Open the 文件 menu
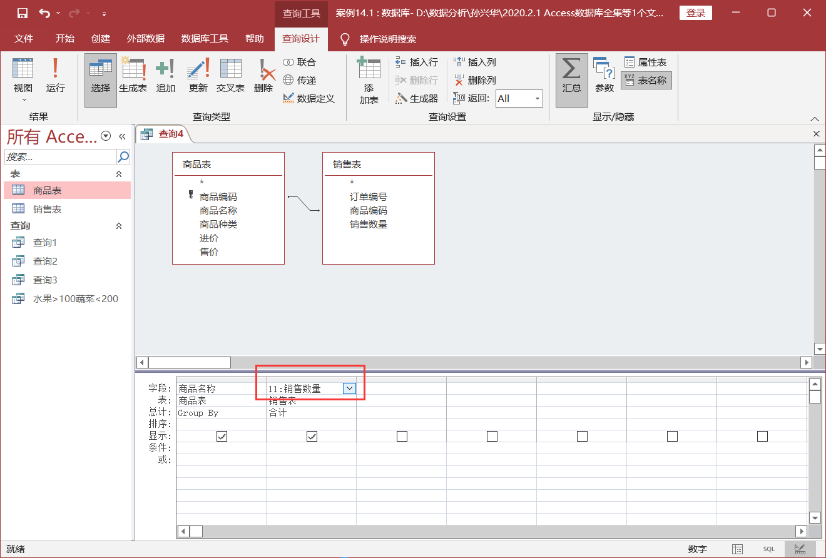The width and height of the screenshot is (826, 558). tap(24, 39)
